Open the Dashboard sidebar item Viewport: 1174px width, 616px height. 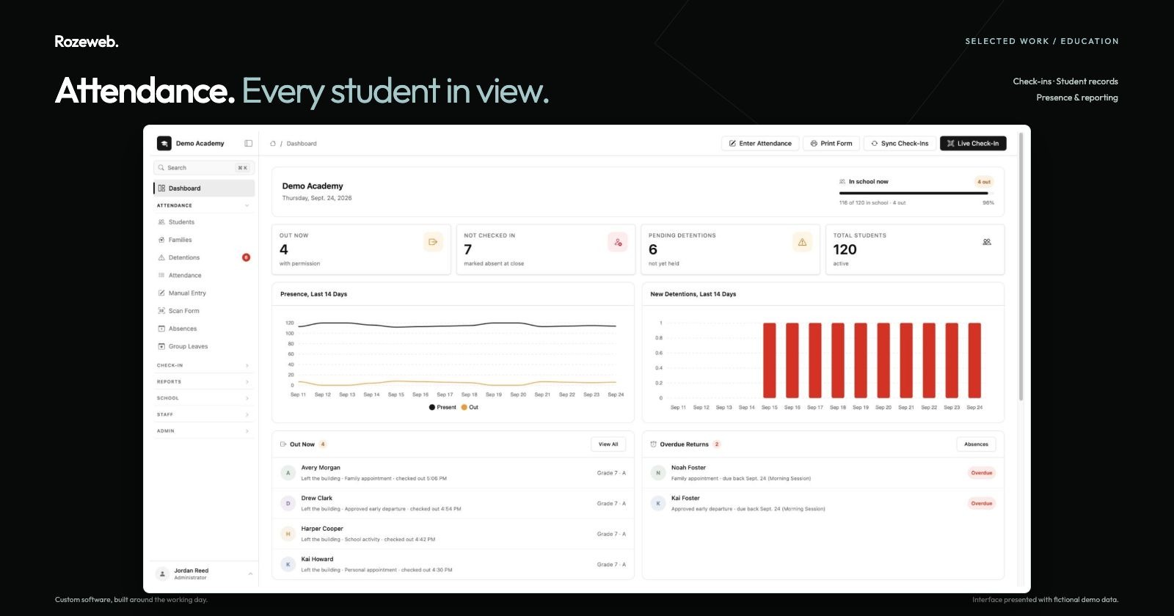(x=204, y=188)
